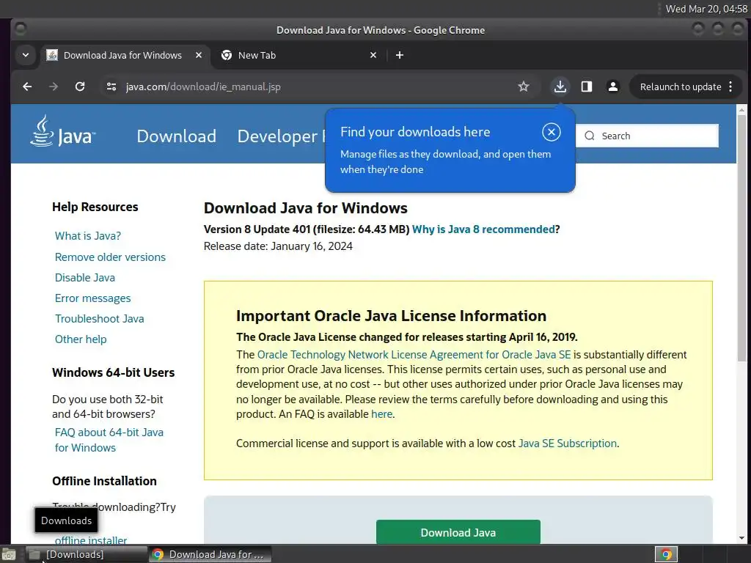
Task: Open Oracle Technology Network License Agreement link
Action: pos(414,355)
